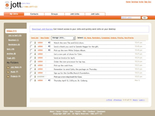The height and width of the screenshot is (116, 155).
Task: Click the Go search button
Action: pyautogui.click(x=145, y=18)
